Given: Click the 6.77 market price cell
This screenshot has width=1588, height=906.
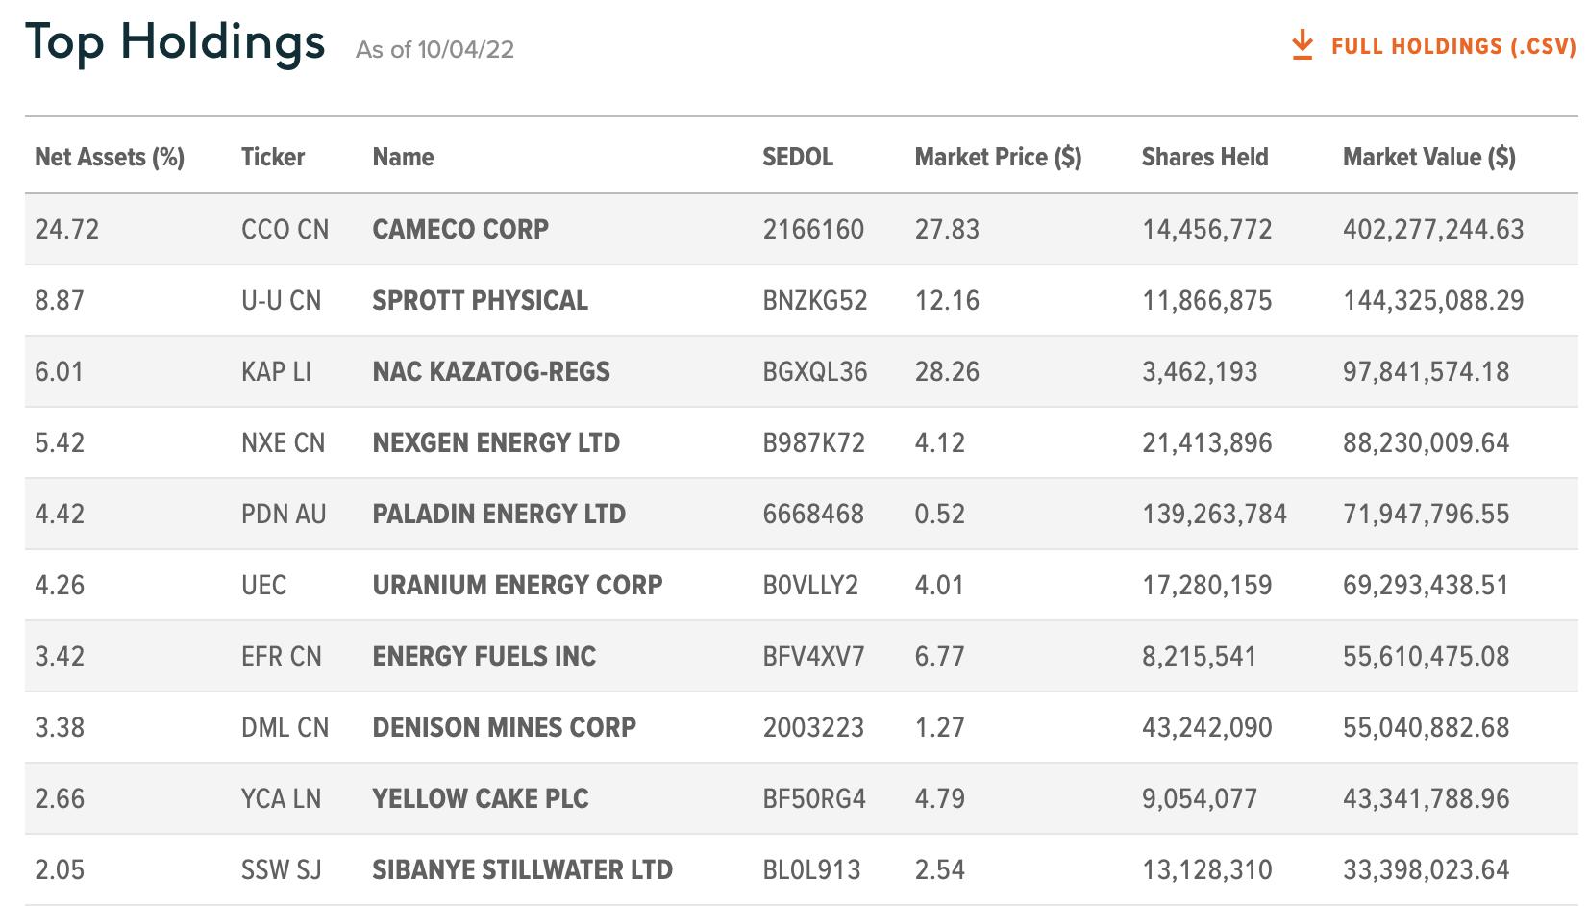Looking at the screenshot, I should [x=939, y=656].
